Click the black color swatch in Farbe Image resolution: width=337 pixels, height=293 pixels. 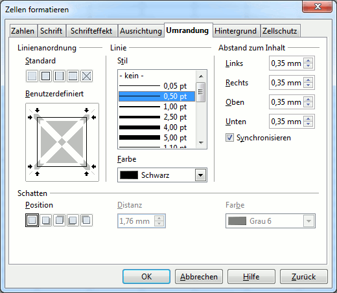[129, 175]
